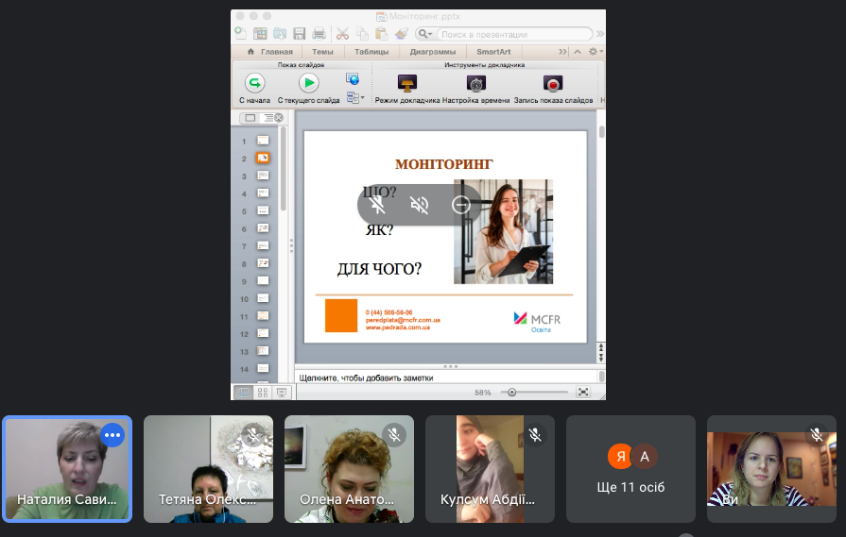Viewport: 846px width, 537px height.
Task: Click the record slideshow icon
Action: tap(553, 83)
